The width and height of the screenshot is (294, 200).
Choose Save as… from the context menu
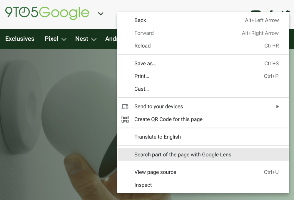(x=145, y=63)
